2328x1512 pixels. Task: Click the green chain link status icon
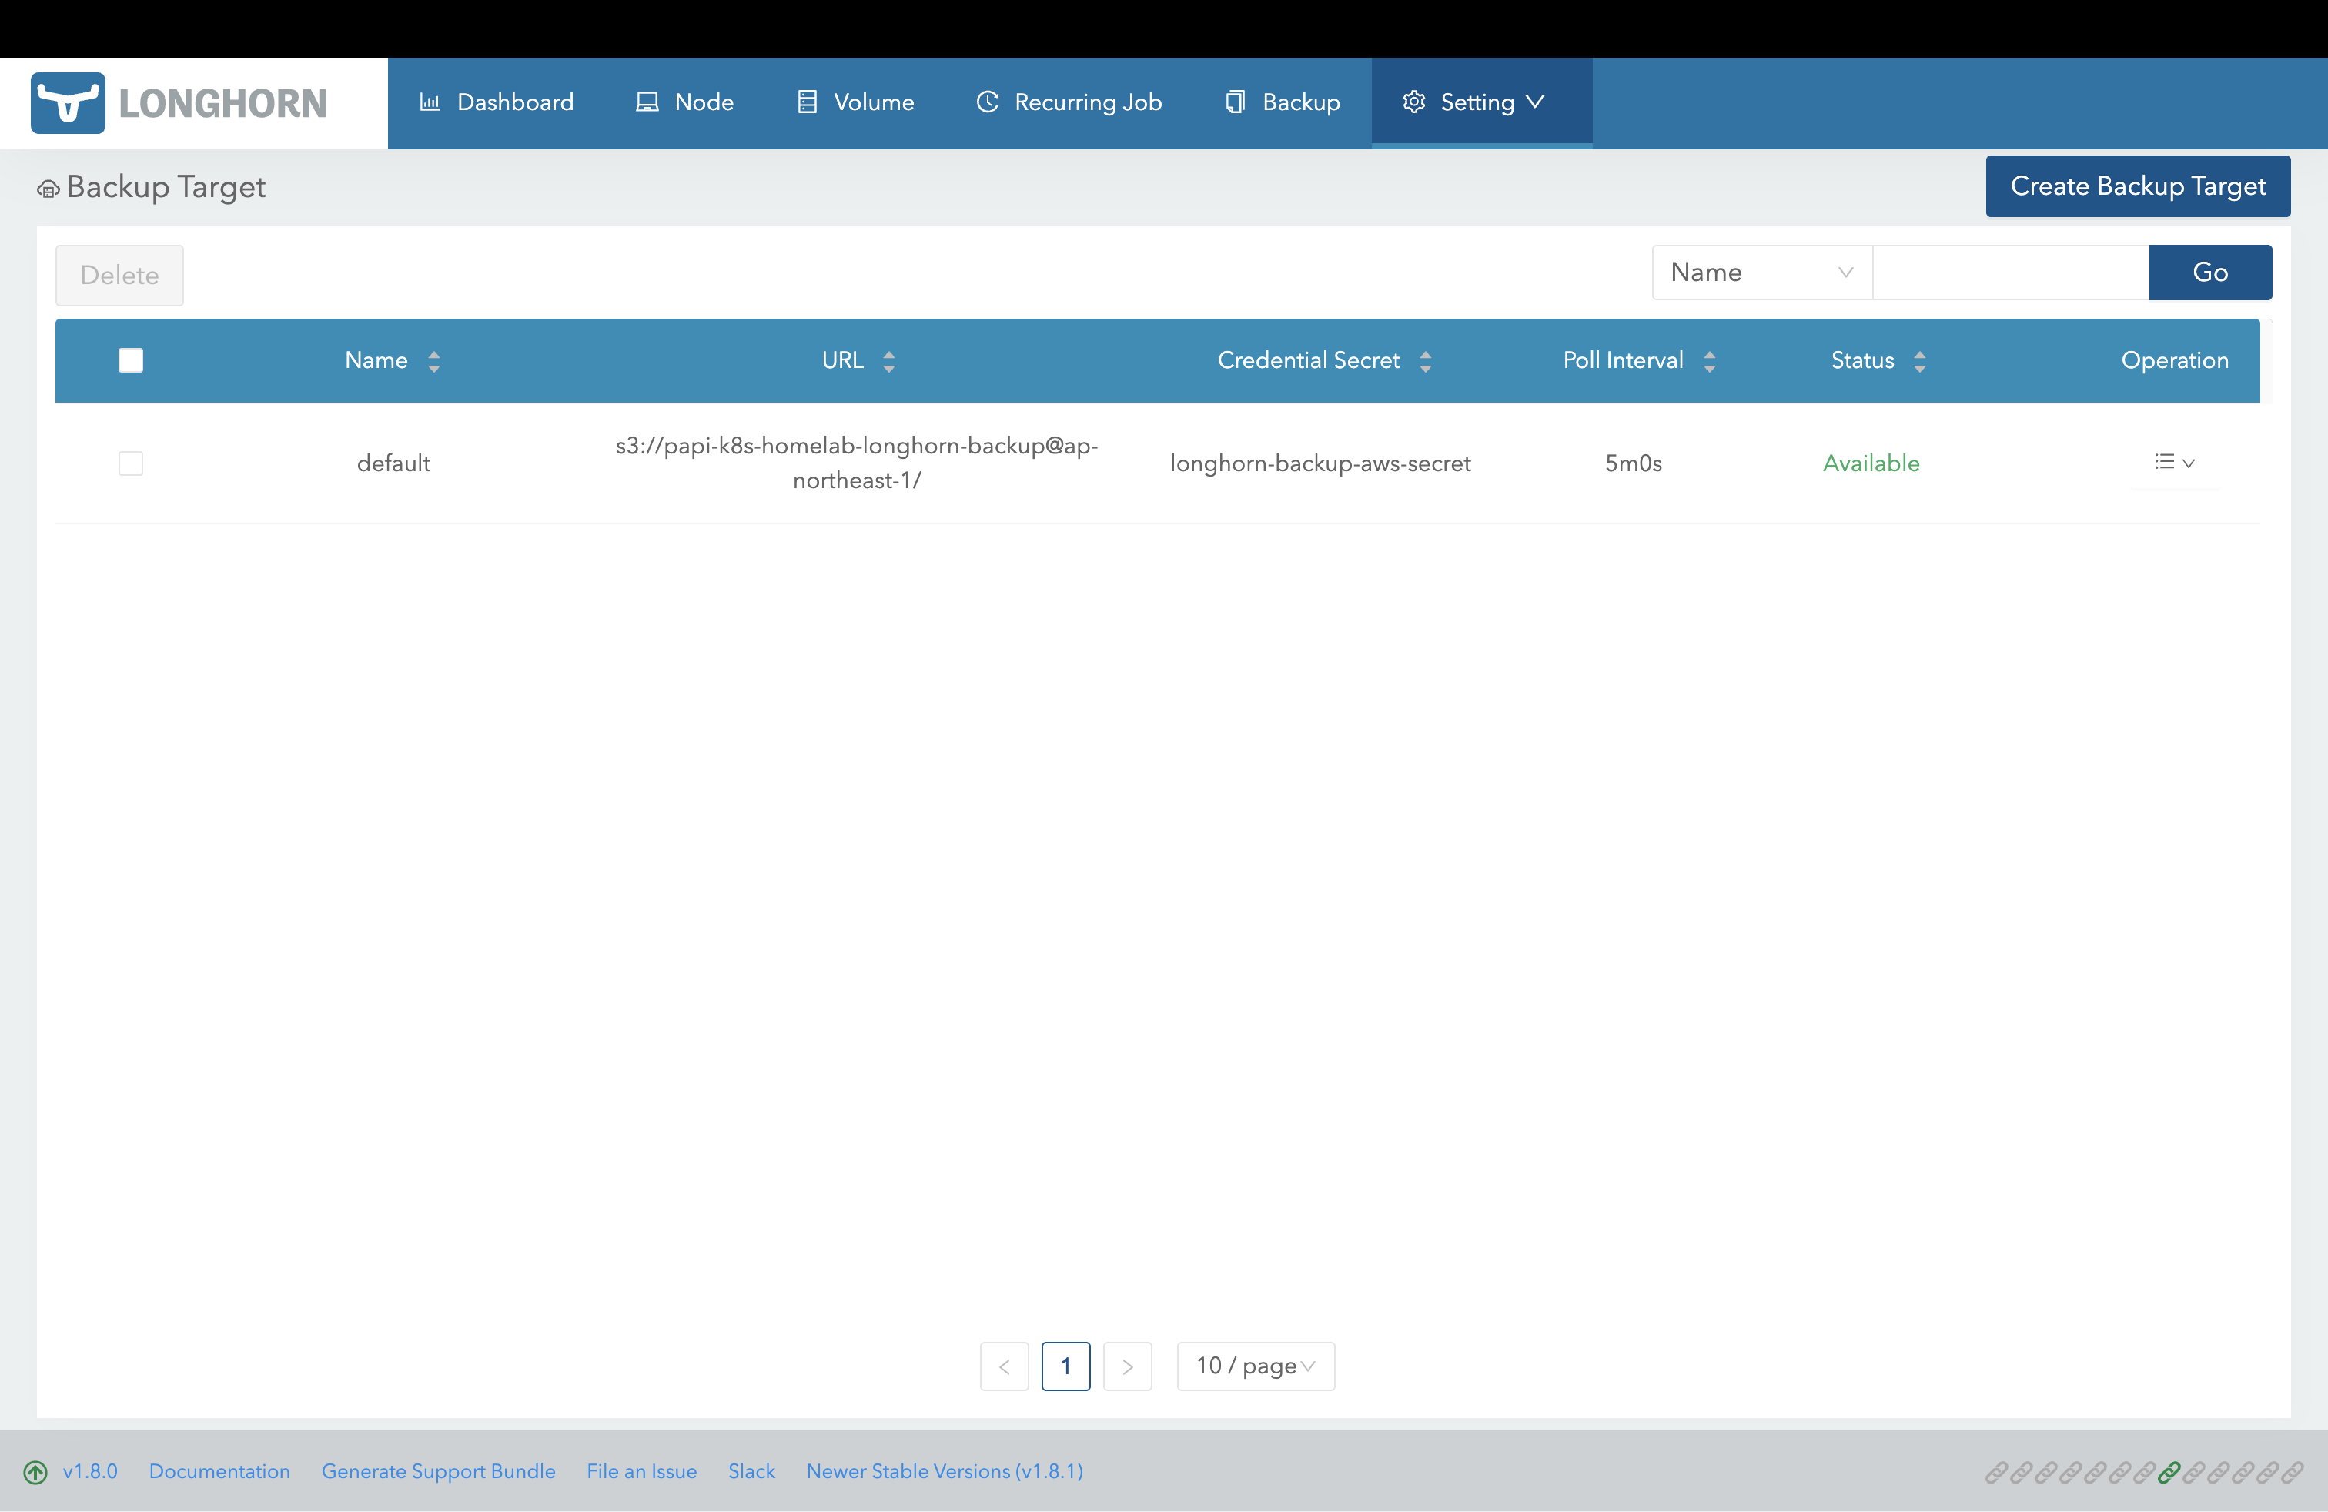[2169, 1472]
